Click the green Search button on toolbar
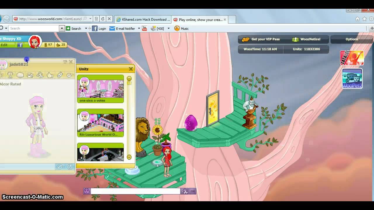Screen dimensions: 374x210 [x=74, y=28]
